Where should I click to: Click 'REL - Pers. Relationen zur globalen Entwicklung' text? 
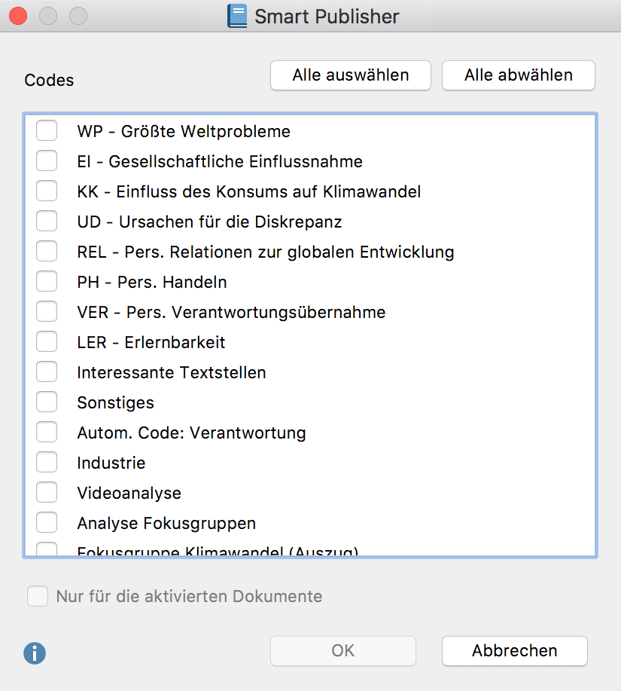click(266, 252)
